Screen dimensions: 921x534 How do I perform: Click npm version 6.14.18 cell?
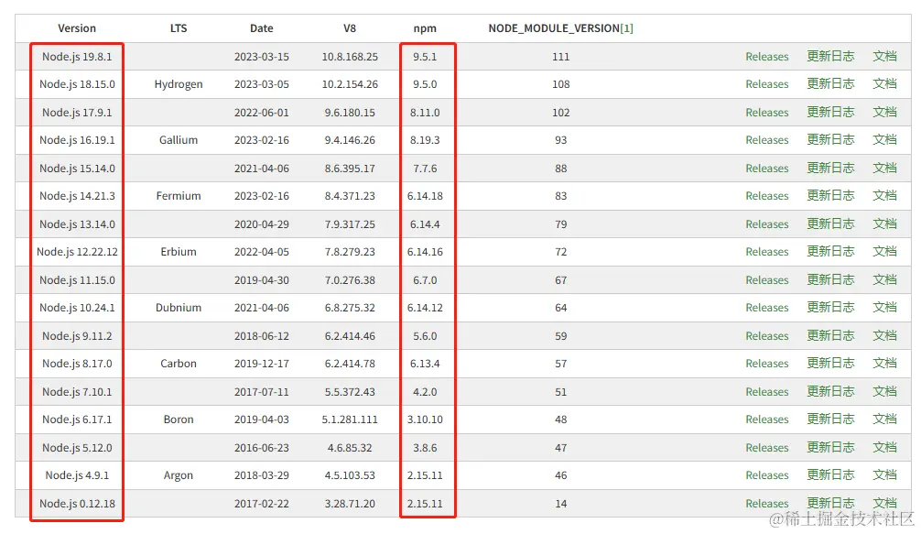pos(425,196)
